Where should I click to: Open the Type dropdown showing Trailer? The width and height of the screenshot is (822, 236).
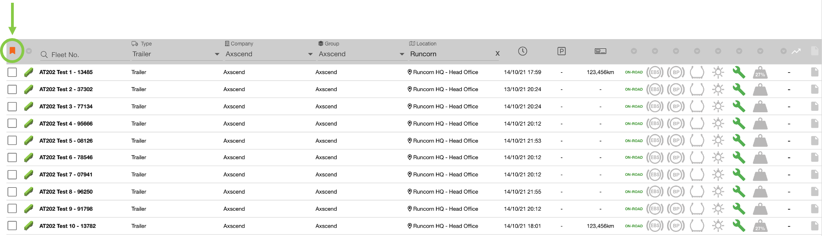[x=175, y=54]
